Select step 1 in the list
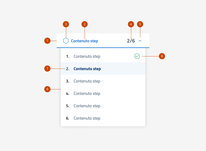The height and width of the screenshot is (151, 206). 87,56
